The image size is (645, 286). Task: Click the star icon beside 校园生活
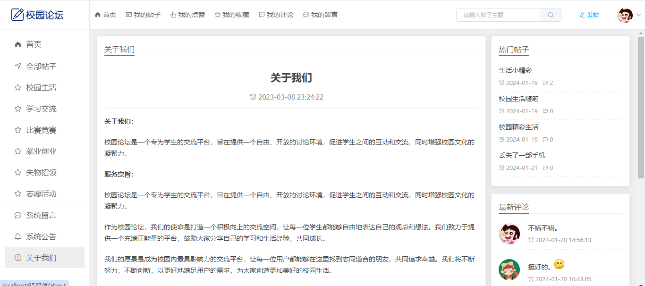coord(18,87)
